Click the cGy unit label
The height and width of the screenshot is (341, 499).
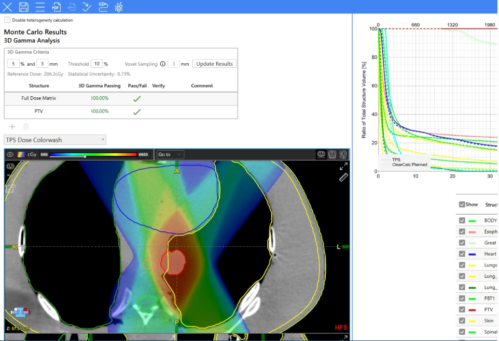coord(32,155)
